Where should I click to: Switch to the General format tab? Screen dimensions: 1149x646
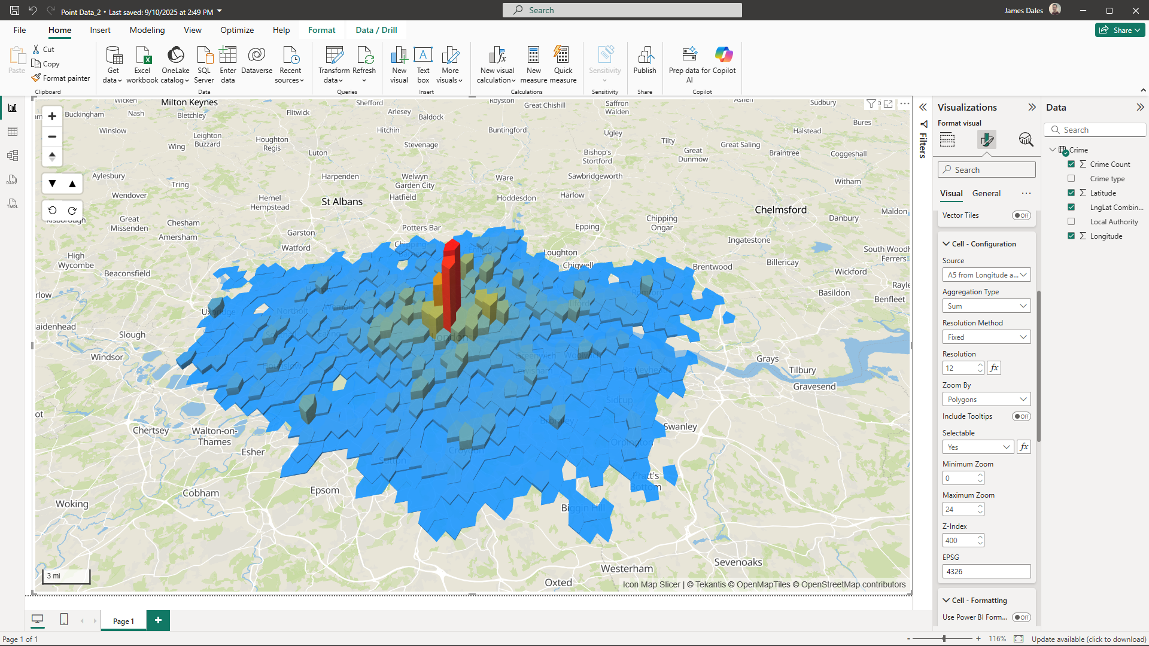[986, 193]
